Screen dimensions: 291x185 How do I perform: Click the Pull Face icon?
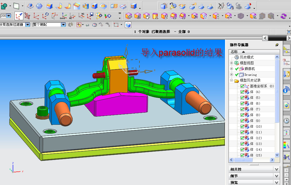[137, 16]
